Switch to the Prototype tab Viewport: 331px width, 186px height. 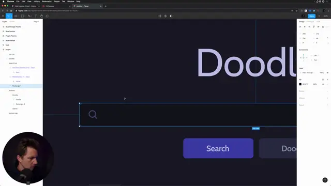(310, 22)
